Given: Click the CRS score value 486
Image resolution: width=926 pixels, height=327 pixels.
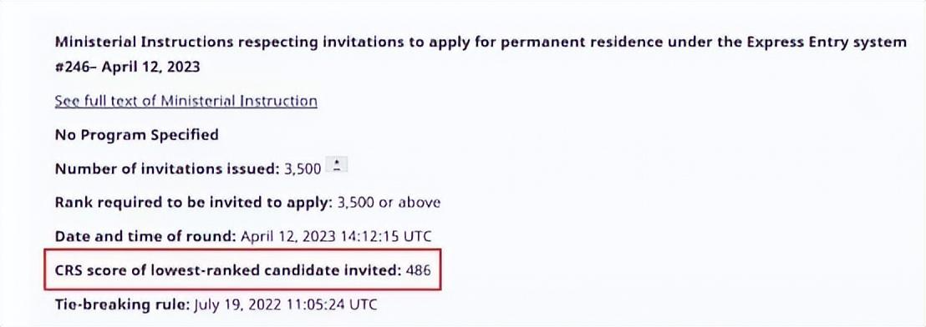Looking at the screenshot, I should 419,271.
